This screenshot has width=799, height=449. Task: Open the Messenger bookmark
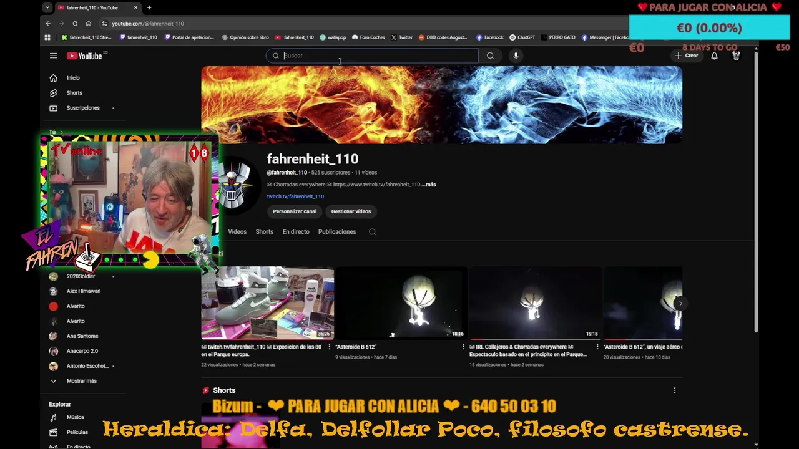[x=605, y=37]
